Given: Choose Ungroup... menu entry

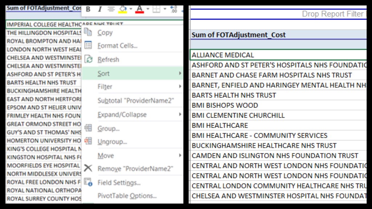Looking at the screenshot, I should tap(112, 142).
